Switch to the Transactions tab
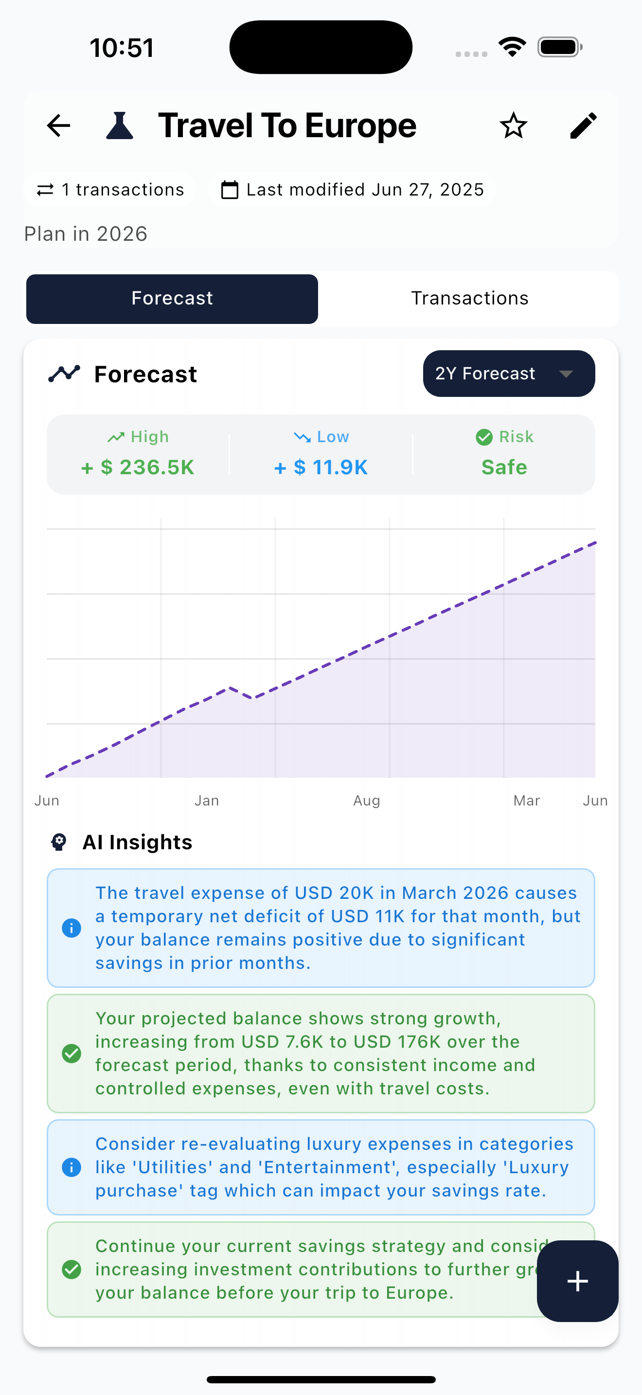Screen dimensions: 642x1395 [469, 298]
